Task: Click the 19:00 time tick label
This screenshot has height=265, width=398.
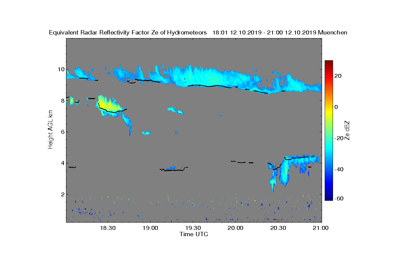Action: tap(151, 228)
